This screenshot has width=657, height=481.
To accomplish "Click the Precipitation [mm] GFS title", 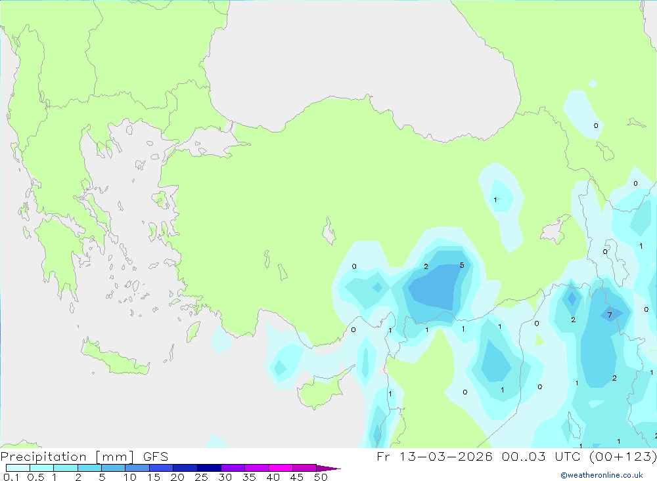I will (84, 456).
